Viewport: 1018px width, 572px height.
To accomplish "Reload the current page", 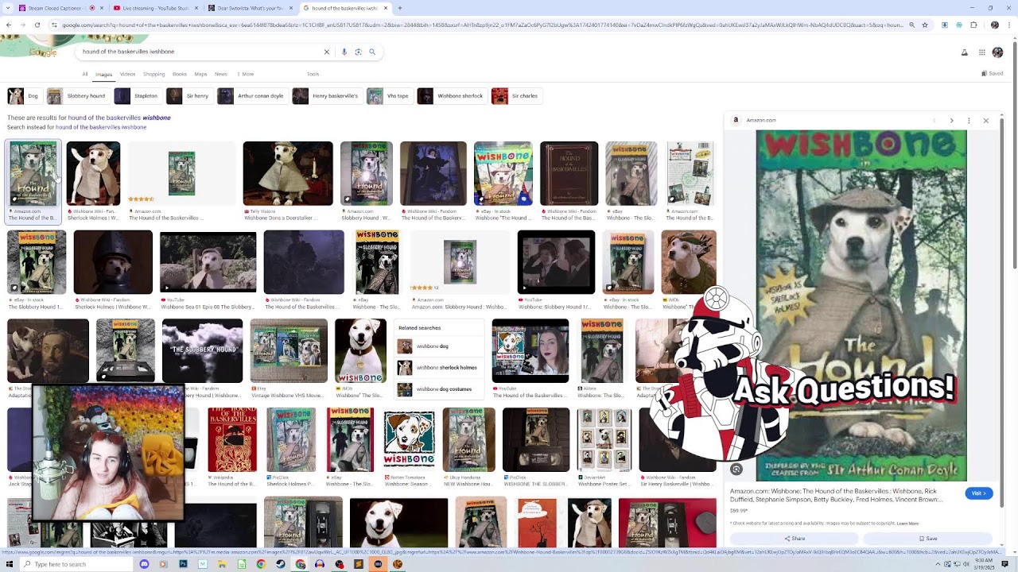I will pos(37,25).
